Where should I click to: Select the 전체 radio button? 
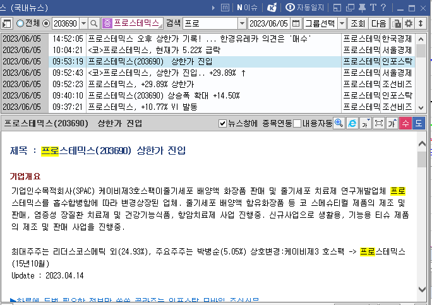pyautogui.click(x=20, y=23)
